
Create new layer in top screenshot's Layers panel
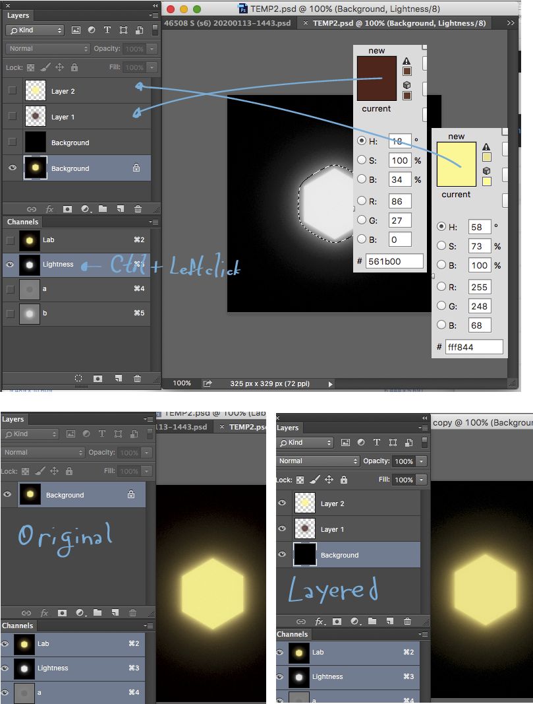point(120,208)
